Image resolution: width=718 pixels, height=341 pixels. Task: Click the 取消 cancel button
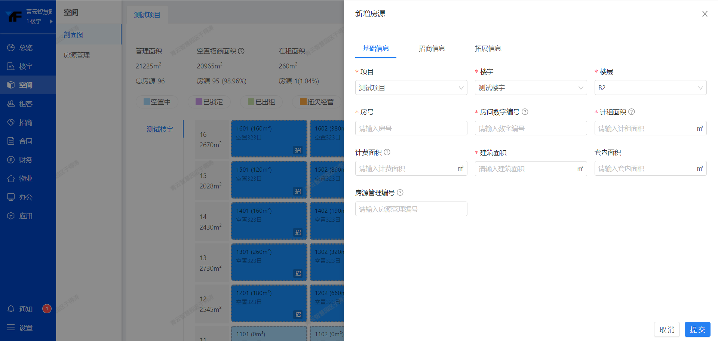coord(667,330)
